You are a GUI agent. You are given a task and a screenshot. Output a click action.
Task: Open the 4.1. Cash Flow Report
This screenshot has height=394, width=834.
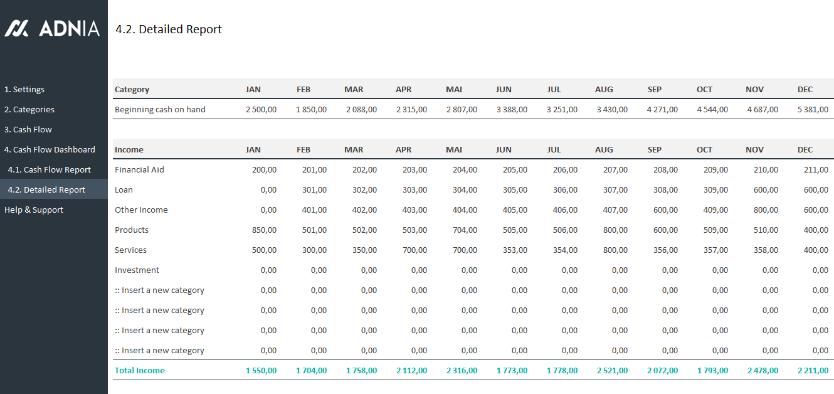coord(49,169)
